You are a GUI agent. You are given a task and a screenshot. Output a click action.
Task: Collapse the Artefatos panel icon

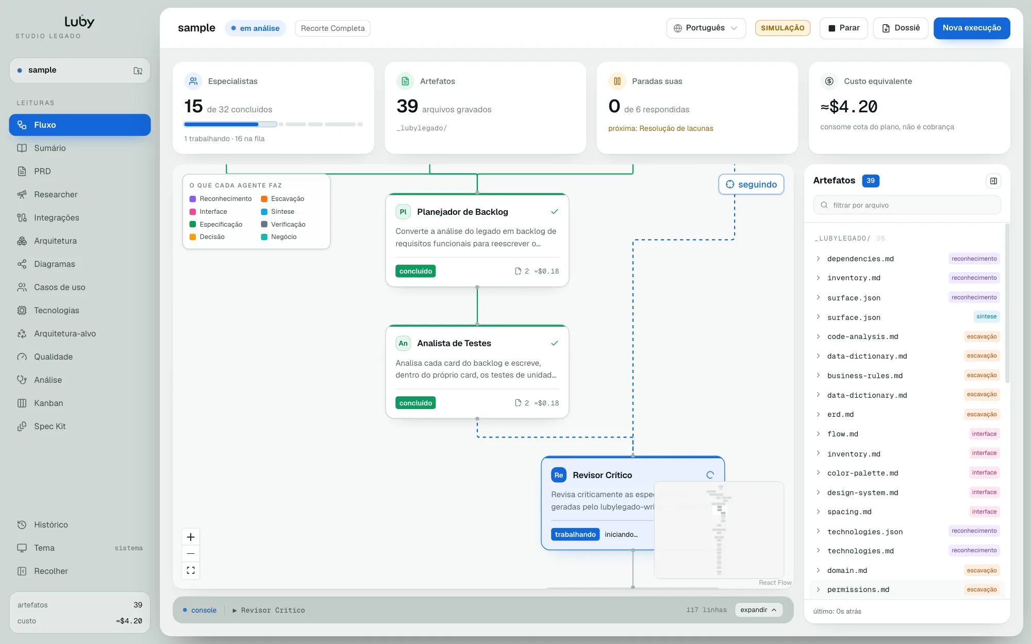coord(993,181)
